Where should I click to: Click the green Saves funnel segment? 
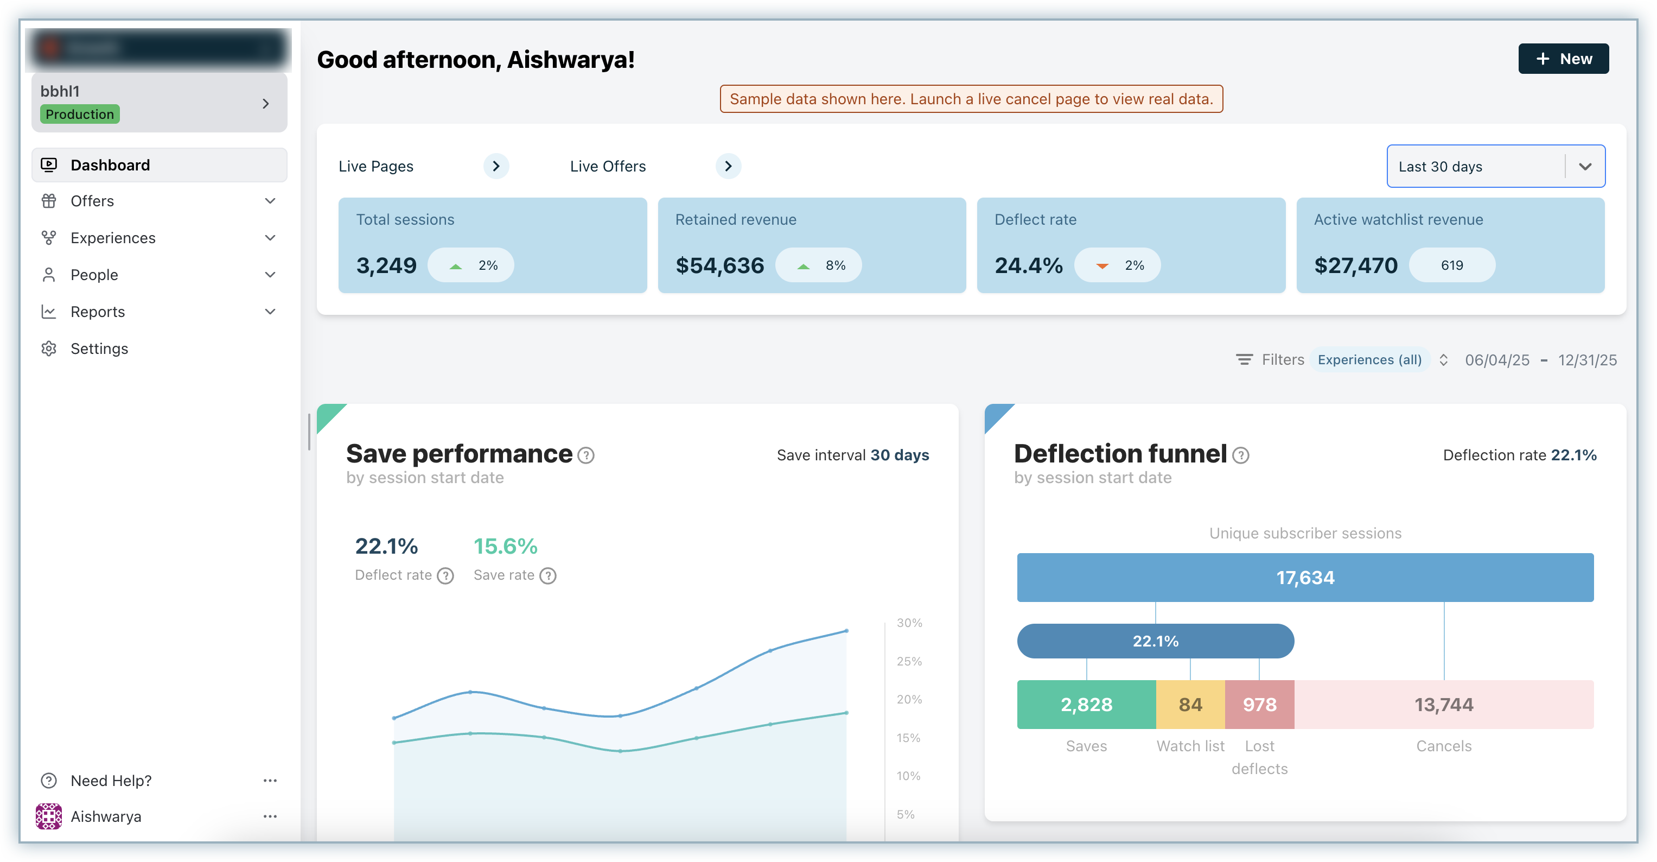coord(1086,704)
